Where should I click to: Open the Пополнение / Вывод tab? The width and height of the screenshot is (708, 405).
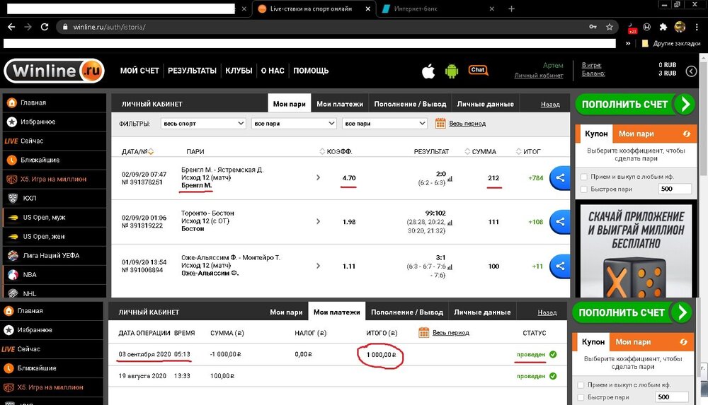(411, 104)
